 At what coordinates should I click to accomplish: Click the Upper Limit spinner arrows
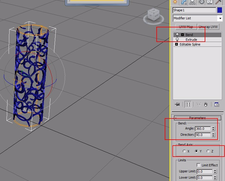(215, 171)
